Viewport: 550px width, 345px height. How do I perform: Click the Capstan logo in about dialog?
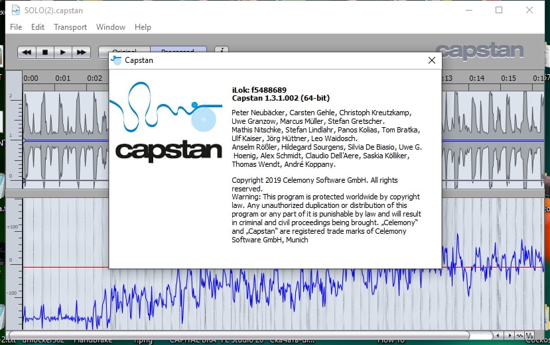[x=167, y=122]
